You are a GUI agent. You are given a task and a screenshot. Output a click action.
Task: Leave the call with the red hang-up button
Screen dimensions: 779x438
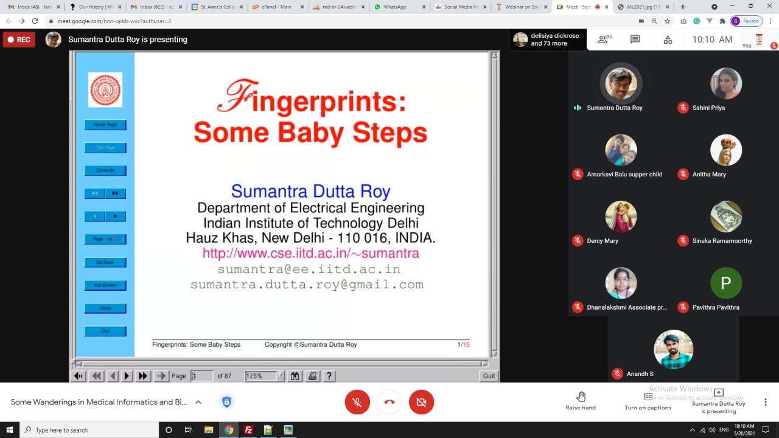tap(389, 402)
